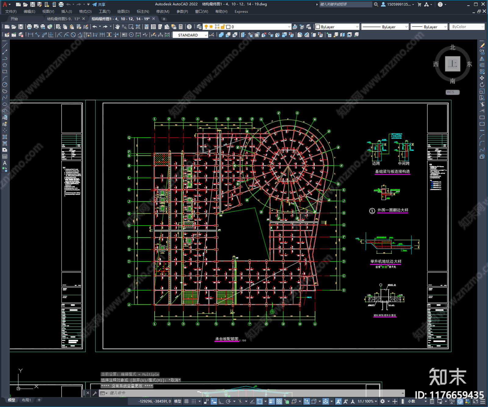The height and width of the screenshot is (407, 488).
Task: Click the 1505999135... account sign-in button
Action: (397, 4)
